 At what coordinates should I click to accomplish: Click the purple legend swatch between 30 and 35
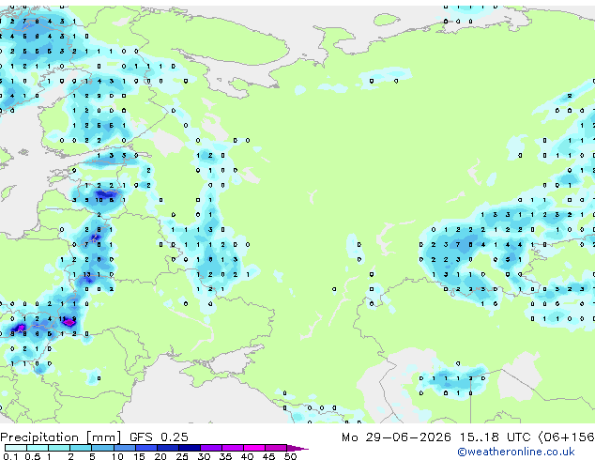tap(211, 448)
